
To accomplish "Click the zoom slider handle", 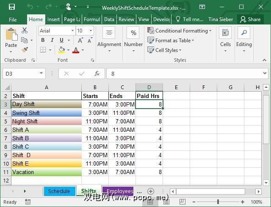I will (x=218, y=202).
